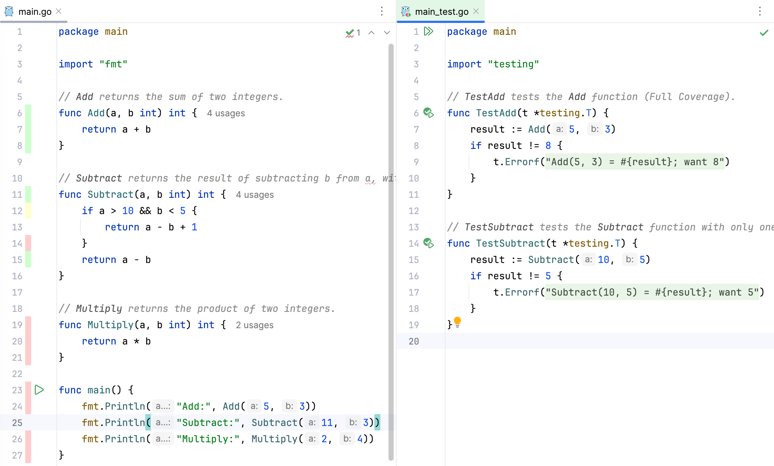Screen dimensions: 774x466
Task: Click the gopher icon on the main.go tab
Action: (x=9, y=11)
